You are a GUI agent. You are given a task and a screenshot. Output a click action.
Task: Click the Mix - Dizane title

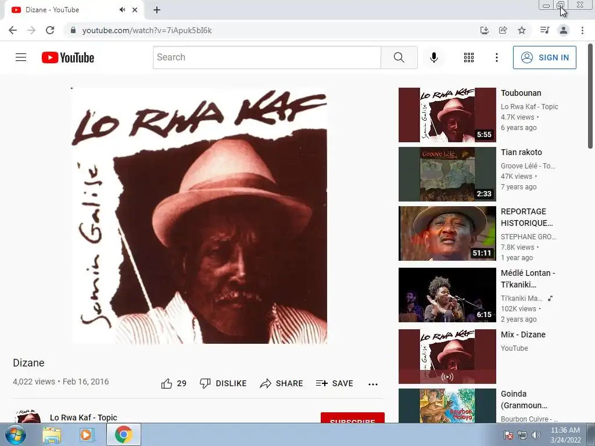click(x=524, y=334)
